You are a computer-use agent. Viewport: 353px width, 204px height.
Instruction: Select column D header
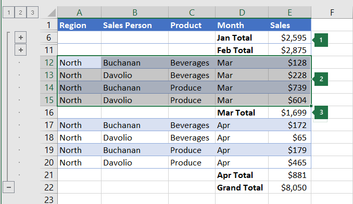tap(242, 12)
